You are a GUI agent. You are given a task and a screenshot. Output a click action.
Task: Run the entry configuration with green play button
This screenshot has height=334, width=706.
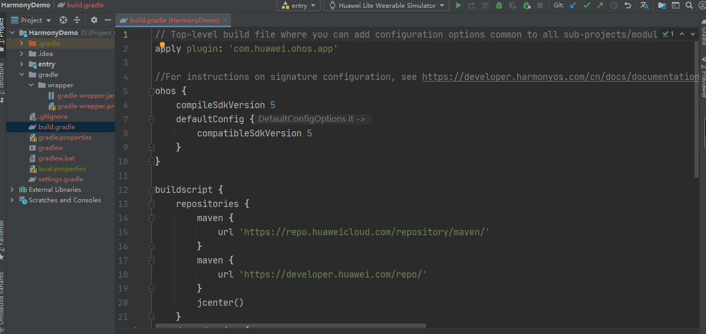point(458,6)
